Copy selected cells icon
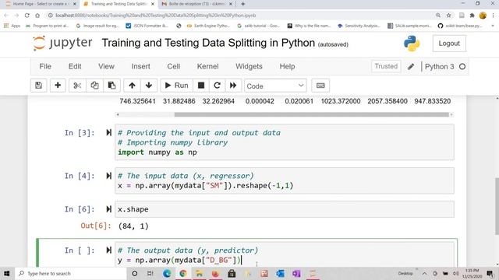The width and height of the screenshot is (499, 280). tap(94, 86)
